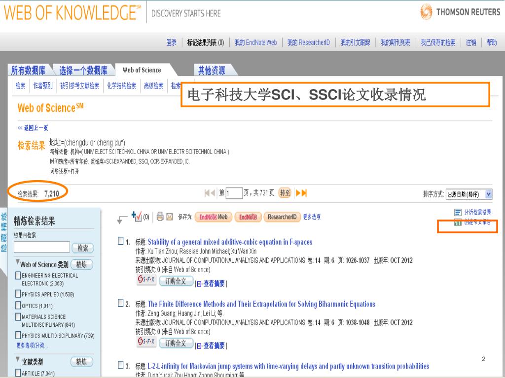This screenshot has width=505, height=378.
Task: Open 我的引文跟踪 link
Action: click(355, 42)
